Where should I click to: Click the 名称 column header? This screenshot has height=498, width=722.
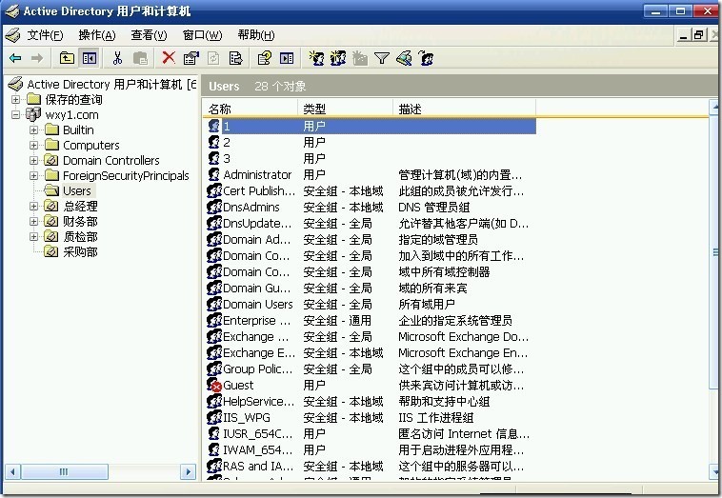(x=220, y=110)
